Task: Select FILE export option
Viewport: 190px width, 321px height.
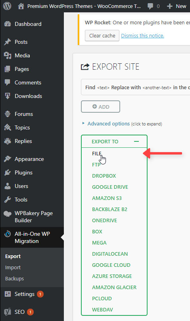Action: click(x=97, y=154)
